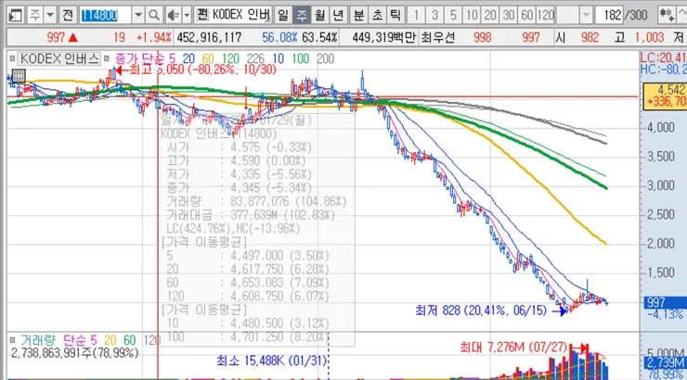Click the KODEX 인버스 chart legend label

click(x=59, y=58)
